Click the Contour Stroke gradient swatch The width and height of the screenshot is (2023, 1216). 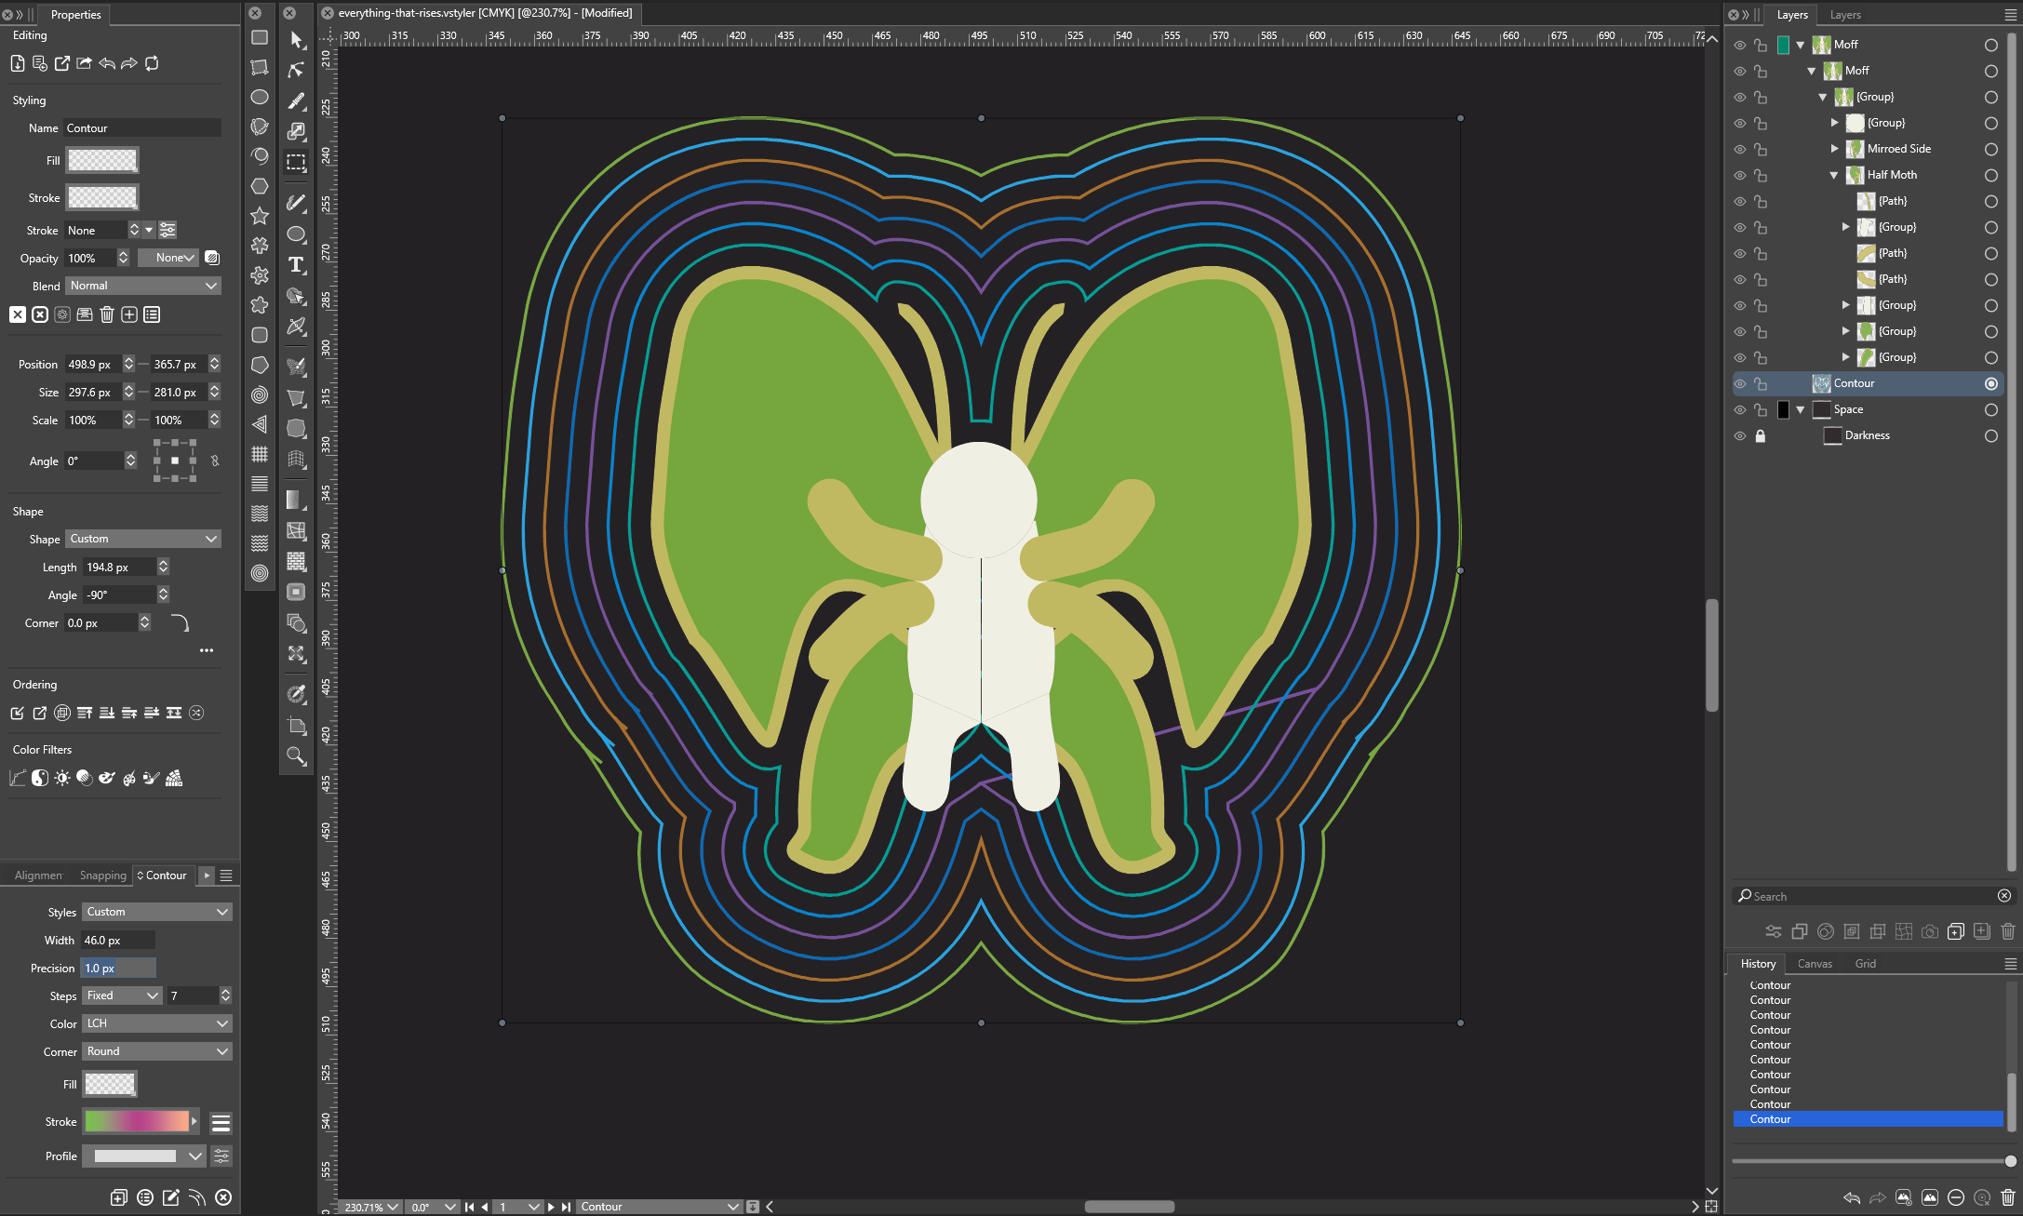point(137,1122)
